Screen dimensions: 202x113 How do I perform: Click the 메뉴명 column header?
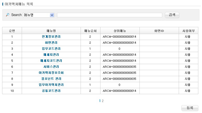tap(51, 31)
